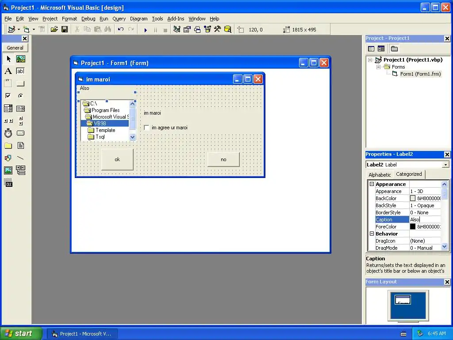Click directory list scroll down arrow
453x340 pixels.
133,137
